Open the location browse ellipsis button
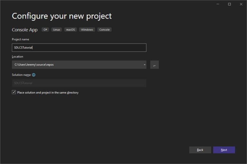The image size is (247, 164). (x=154, y=65)
